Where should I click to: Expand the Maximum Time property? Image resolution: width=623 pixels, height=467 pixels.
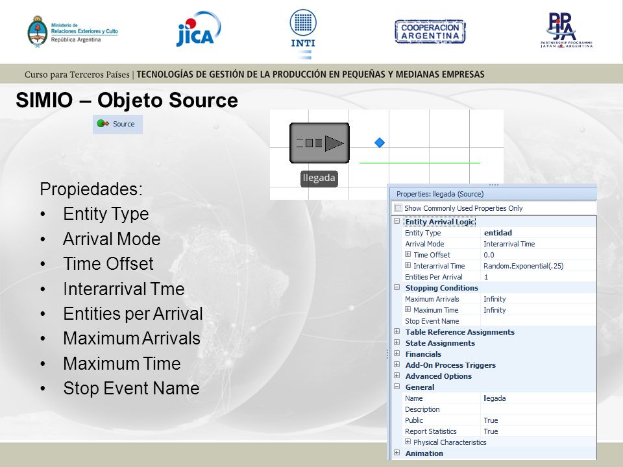coord(408,309)
